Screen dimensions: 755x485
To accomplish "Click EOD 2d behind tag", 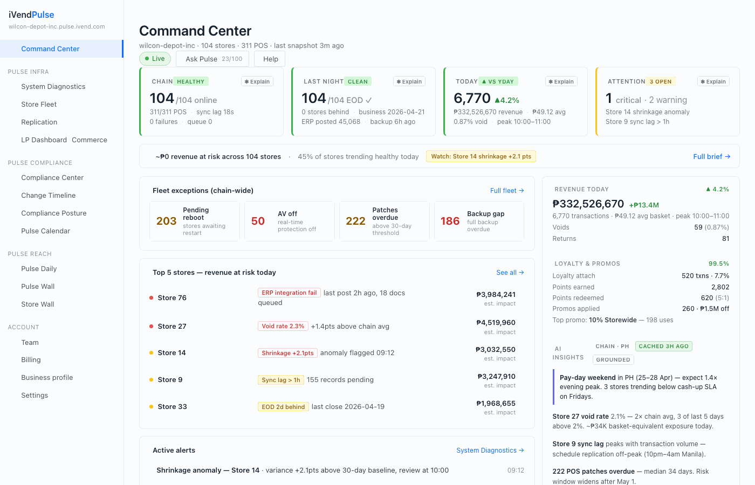I will coord(283,407).
